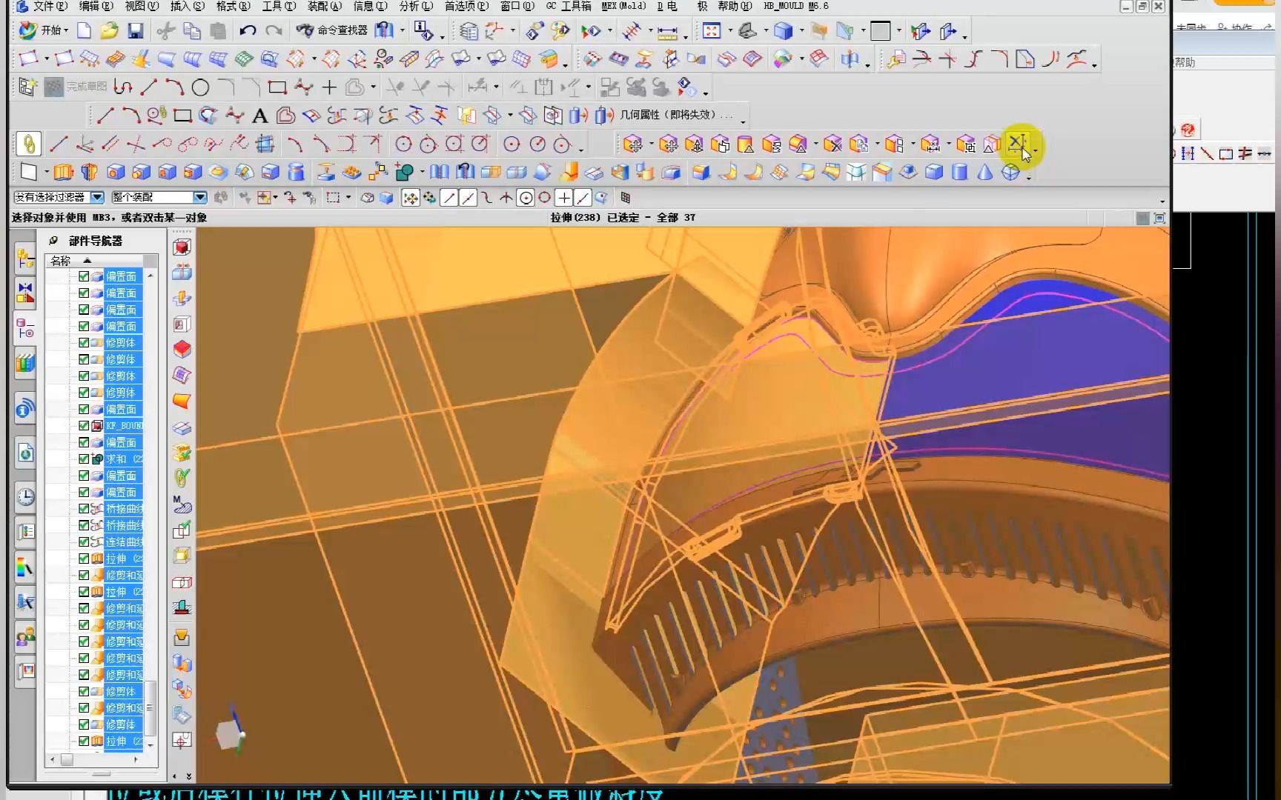This screenshot has width=1281, height=800.
Task: Click the Point (plus) tool icon
Action: [x=329, y=87]
